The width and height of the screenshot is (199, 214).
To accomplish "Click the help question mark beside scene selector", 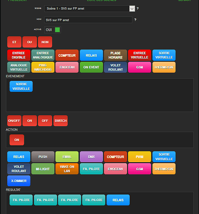I will tap(138, 9).
